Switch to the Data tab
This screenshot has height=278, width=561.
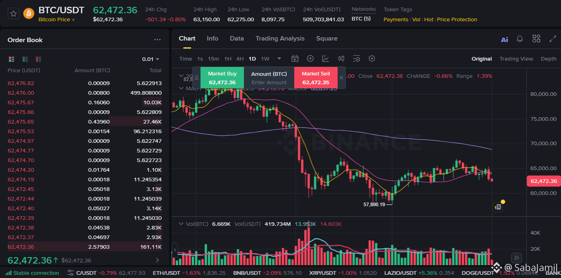237,39
